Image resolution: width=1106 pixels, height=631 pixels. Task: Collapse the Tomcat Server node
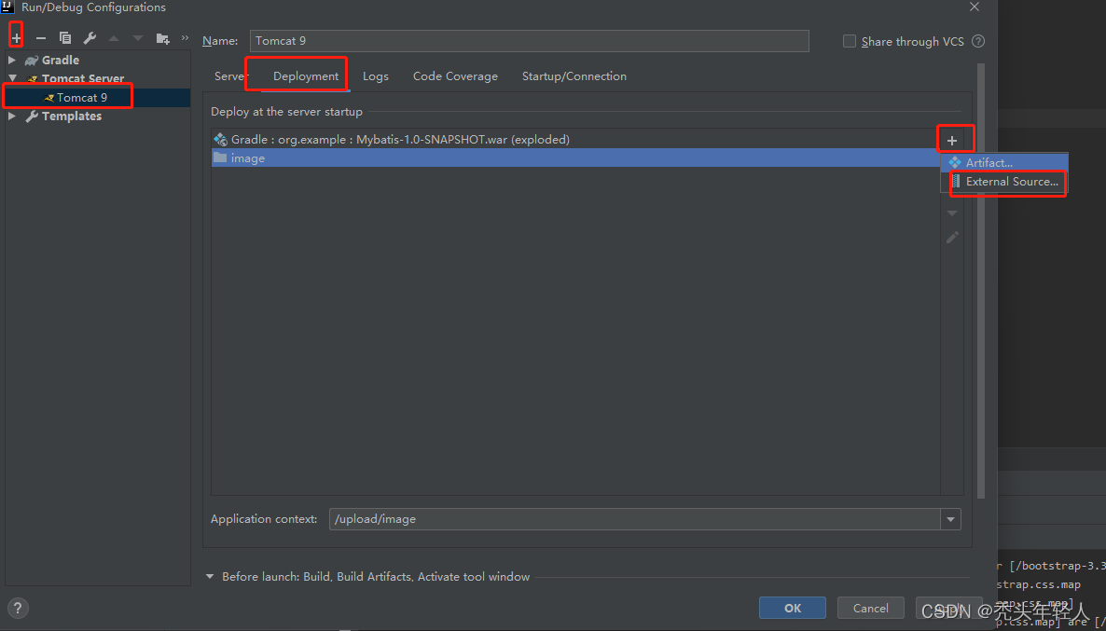(12, 78)
